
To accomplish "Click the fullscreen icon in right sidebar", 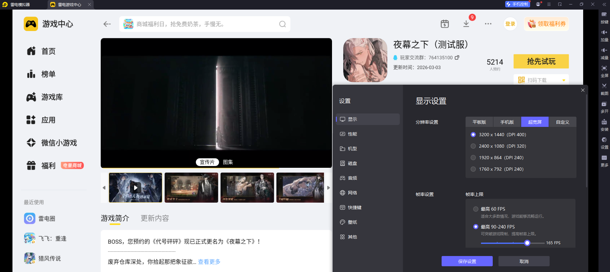I will point(604,68).
